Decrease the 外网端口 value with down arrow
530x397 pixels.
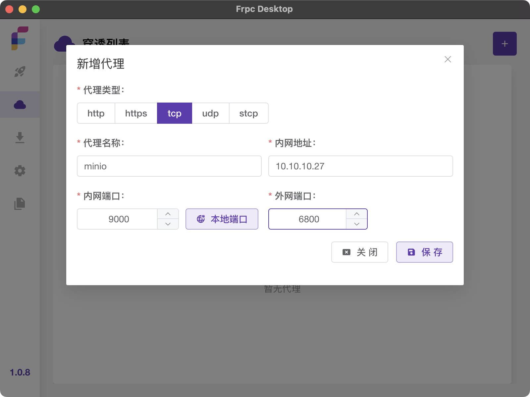(357, 224)
